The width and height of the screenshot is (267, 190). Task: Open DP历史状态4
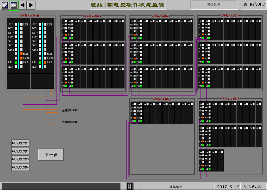click(x=20, y=167)
